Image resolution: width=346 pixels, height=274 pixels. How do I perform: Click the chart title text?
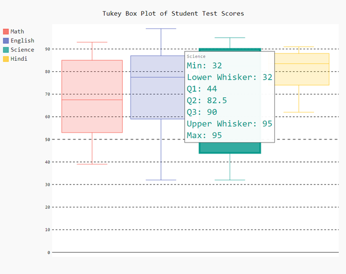point(173,13)
